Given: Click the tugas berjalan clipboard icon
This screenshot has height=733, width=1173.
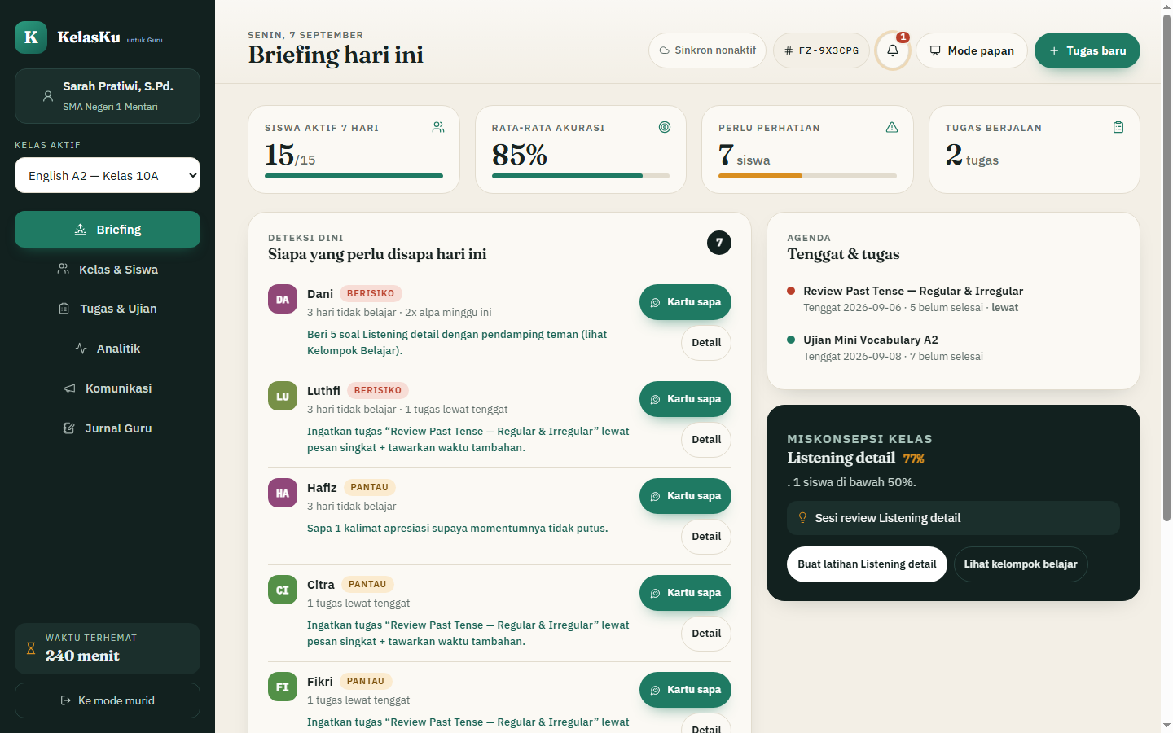Looking at the screenshot, I should tap(1118, 127).
